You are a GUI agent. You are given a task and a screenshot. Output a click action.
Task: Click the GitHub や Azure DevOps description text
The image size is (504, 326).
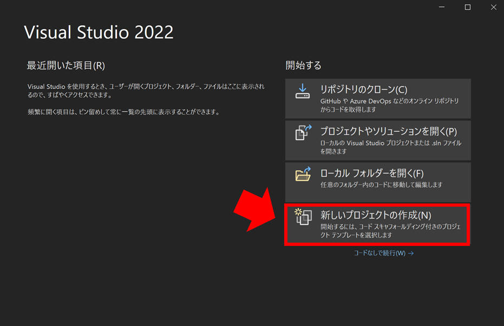[390, 105]
